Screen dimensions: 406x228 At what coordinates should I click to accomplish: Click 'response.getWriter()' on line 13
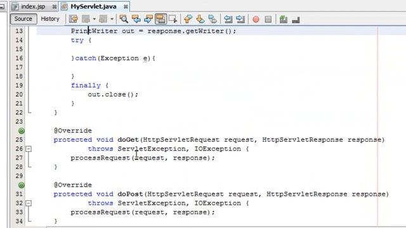pyautogui.click(x=189, y=31)
